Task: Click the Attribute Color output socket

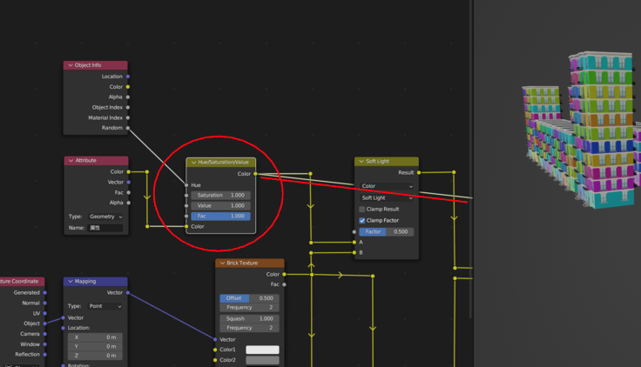Action: (128, 172)
